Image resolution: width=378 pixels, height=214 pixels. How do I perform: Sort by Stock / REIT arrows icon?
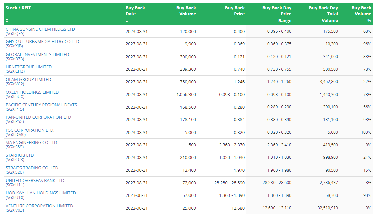[7, 20]
